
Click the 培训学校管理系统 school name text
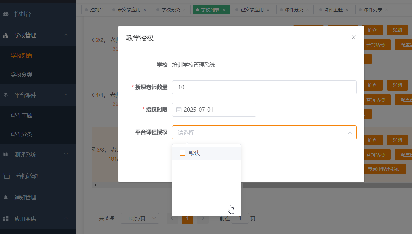[x=193, y=65]
